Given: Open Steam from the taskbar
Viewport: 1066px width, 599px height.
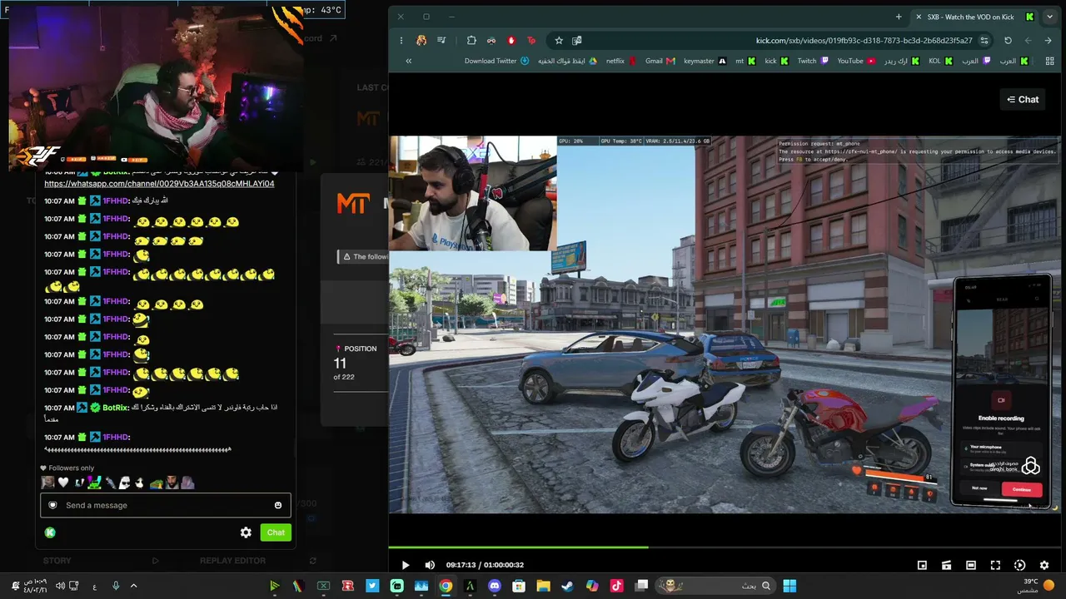Looking at the screenshot, I should tap(567, 586).
